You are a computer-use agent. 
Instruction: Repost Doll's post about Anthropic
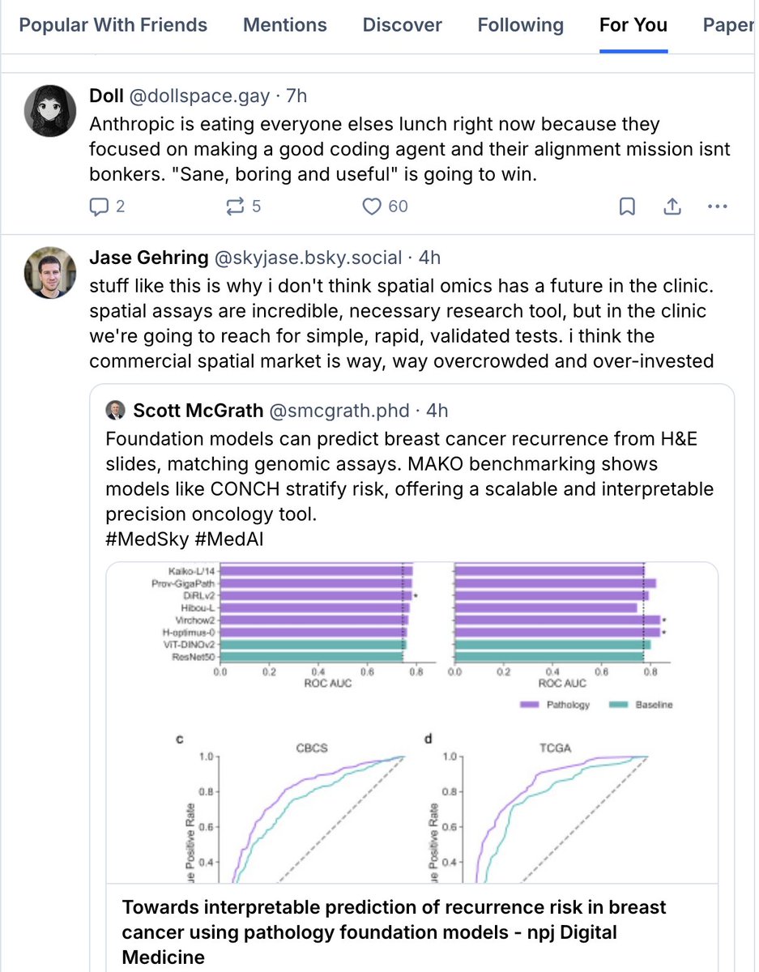(x=235, y=207)
